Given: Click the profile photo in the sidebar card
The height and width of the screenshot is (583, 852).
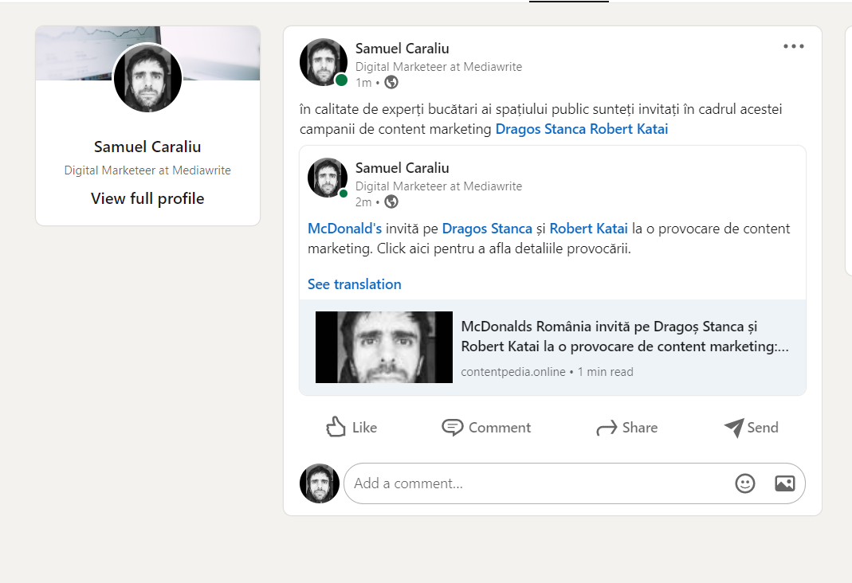Looking at the screenshot, I should pyautogui.click(x=147, y=78).
